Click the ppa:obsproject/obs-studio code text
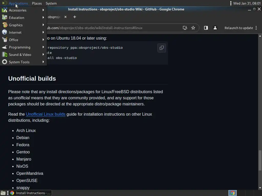Image resolution: width=262 pixels, height=196 pixels. 96,48
